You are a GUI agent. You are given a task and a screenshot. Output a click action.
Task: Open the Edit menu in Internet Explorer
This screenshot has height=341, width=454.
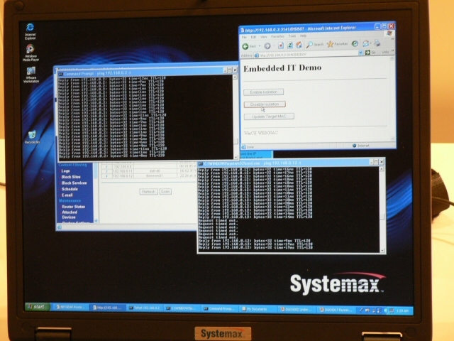click(253, 37)
